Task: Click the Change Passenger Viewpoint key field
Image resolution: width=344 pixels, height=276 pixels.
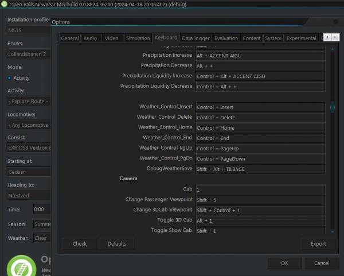Action: (x=260, y=200)
